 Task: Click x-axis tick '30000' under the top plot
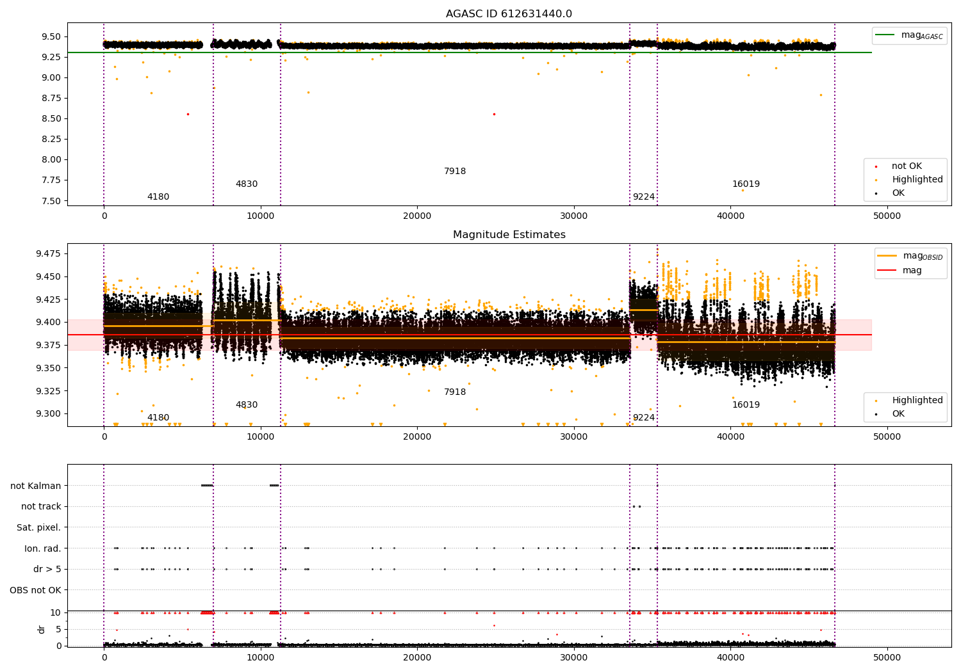574,216
